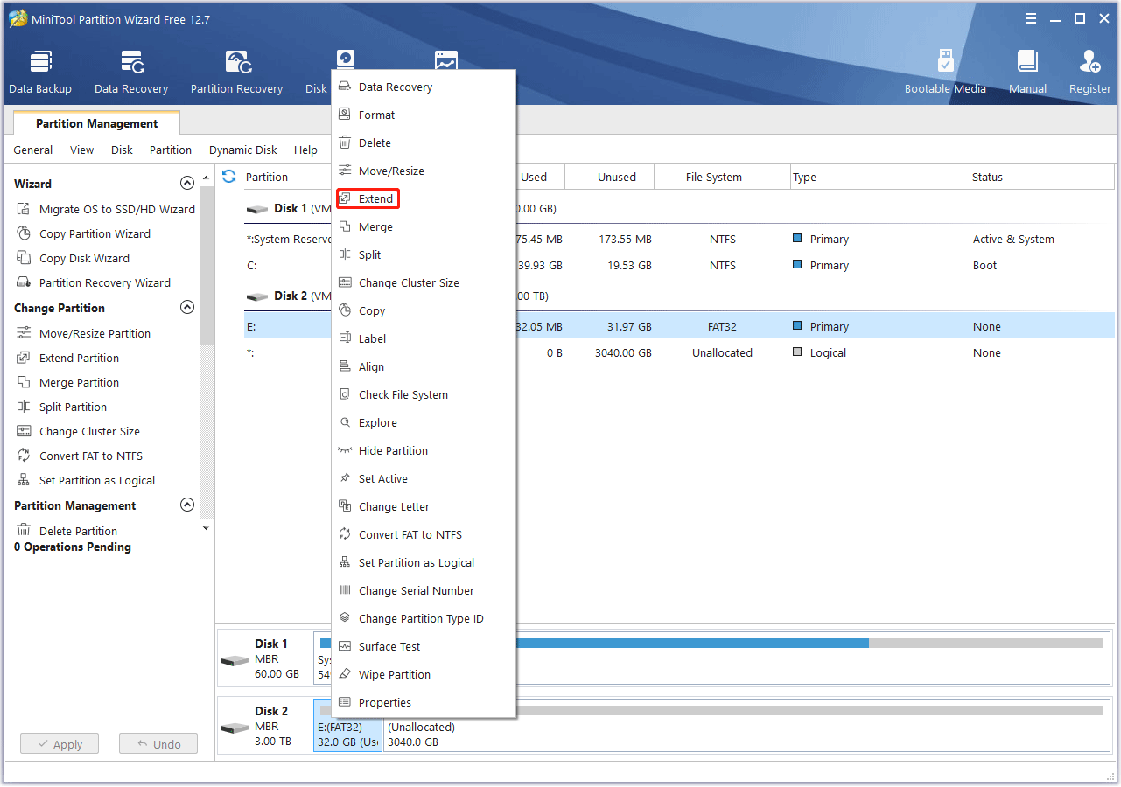Open the Manual book icon
Screen dimensions: 1121x787
pyautogui.click(x=1027, y=72)
